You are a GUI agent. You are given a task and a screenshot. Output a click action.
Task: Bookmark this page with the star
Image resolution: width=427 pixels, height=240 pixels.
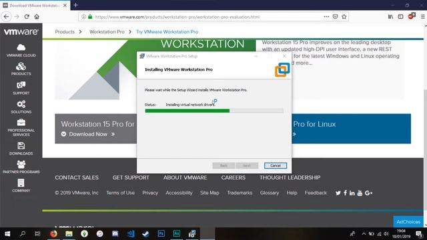(344, 17)
